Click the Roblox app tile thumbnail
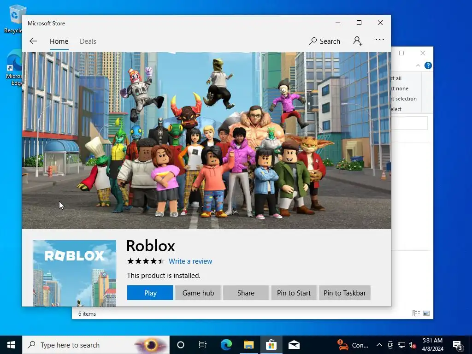The height and width of the screenshot is (354, 472). [x=74, y=273]
